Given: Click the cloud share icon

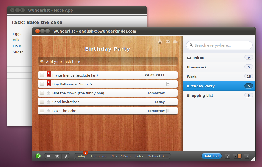Looking at the screenshot, I should 175,42.
